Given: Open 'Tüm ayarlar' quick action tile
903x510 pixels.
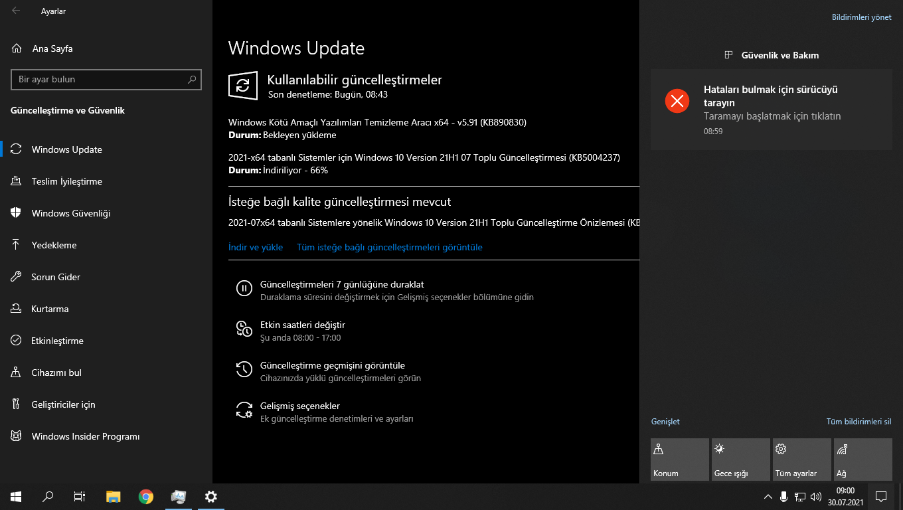Looking at the screenshot, I should pos(802,460).
